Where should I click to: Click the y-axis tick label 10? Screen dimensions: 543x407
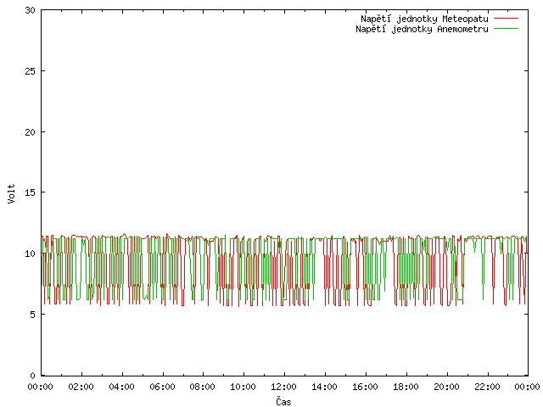pyautogui.click(x=31, y=254)
